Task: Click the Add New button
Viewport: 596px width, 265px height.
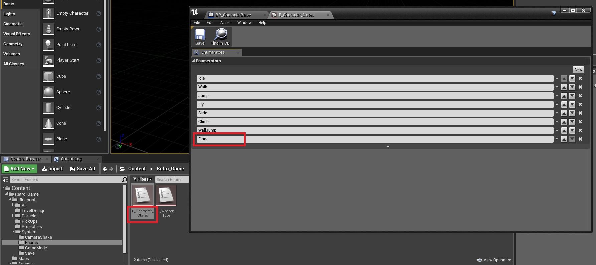Action: tap(19, 169)
